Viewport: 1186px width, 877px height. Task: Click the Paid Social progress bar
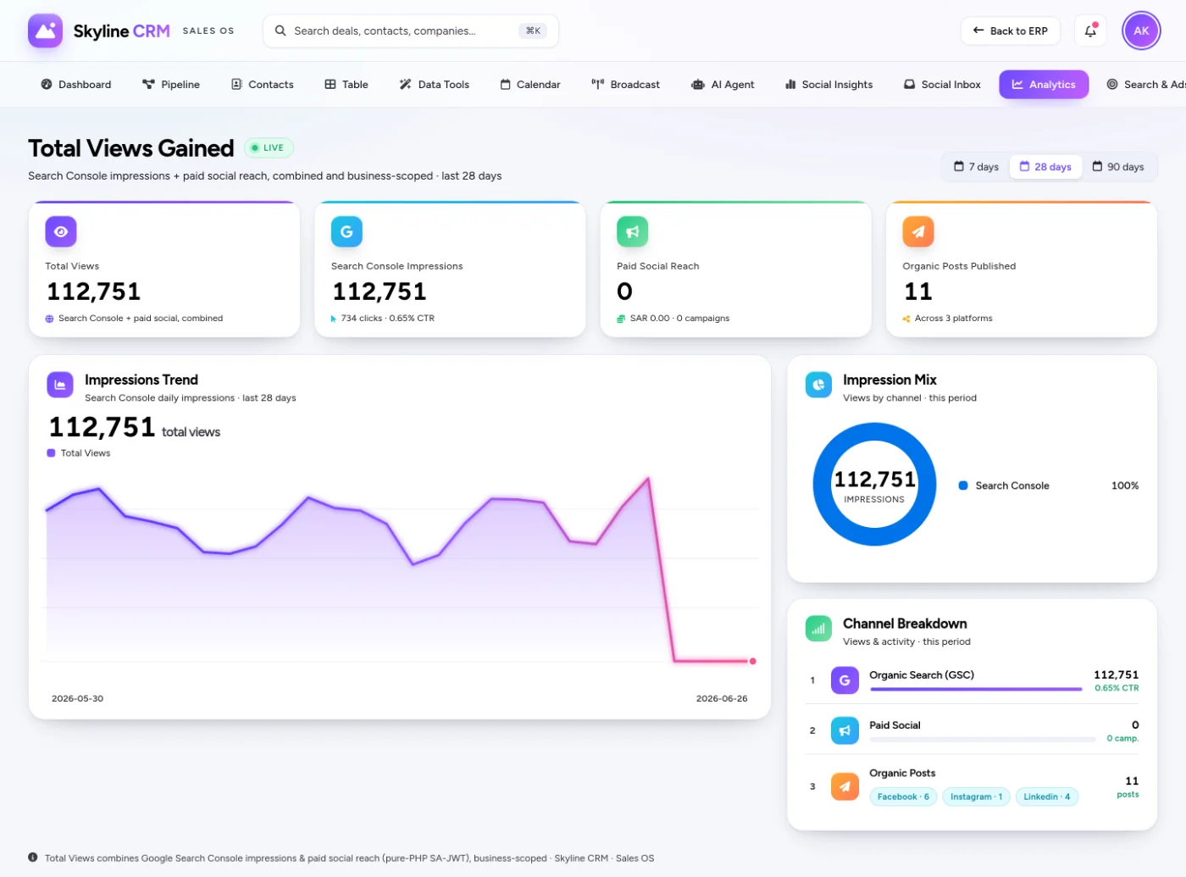[x=983, y=739]
